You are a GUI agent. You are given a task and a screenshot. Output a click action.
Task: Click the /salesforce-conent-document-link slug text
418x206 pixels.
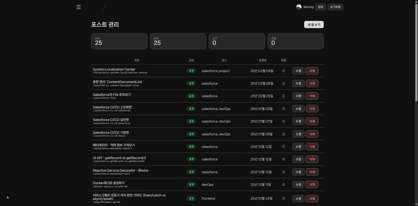116,85
